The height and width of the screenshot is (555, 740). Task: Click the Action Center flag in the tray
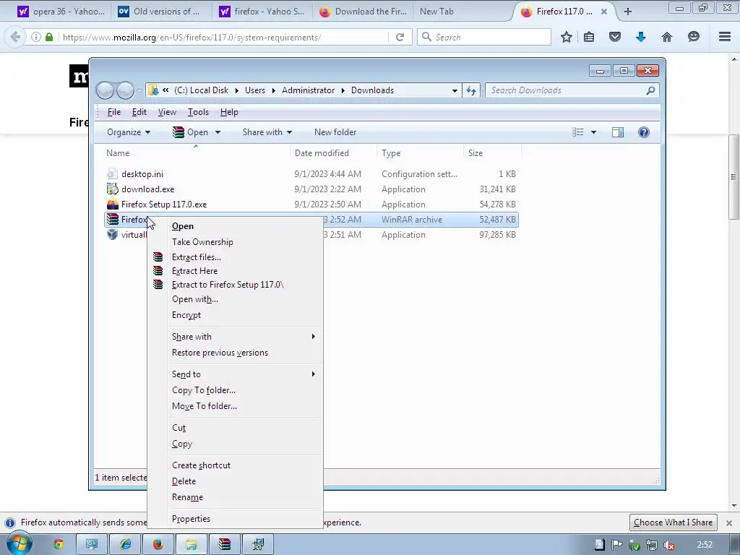tap(616, 545)
